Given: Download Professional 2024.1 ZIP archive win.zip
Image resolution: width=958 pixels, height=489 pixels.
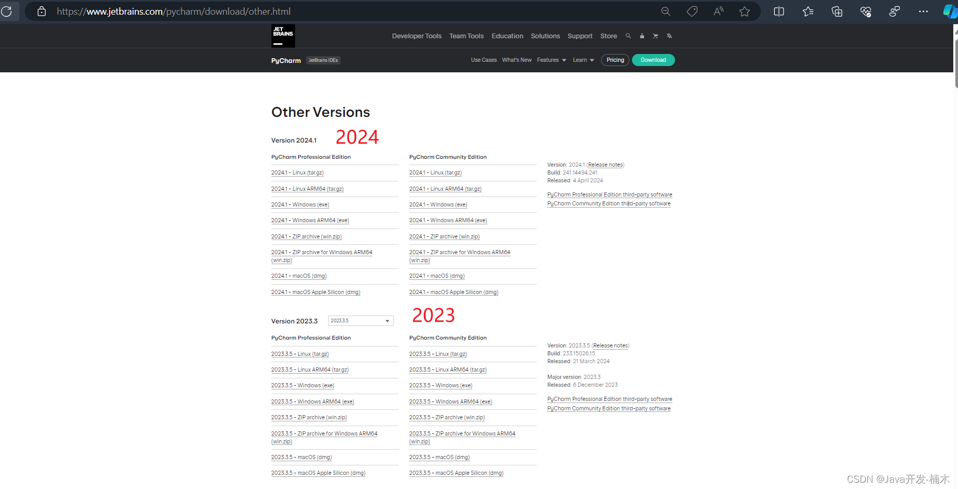Looking at the screenshot, I should point(307,237).
